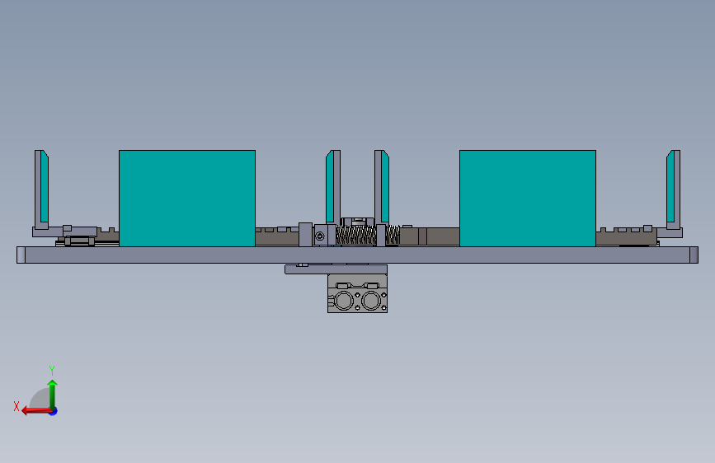Select the right teal block in the model
This screenshot has height=463, width=715.
528,199
